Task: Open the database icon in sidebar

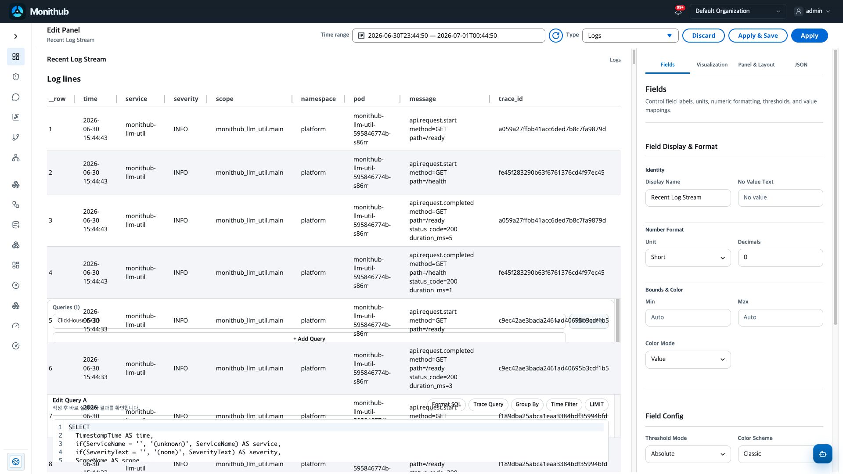Action: (x=16, y=225)
